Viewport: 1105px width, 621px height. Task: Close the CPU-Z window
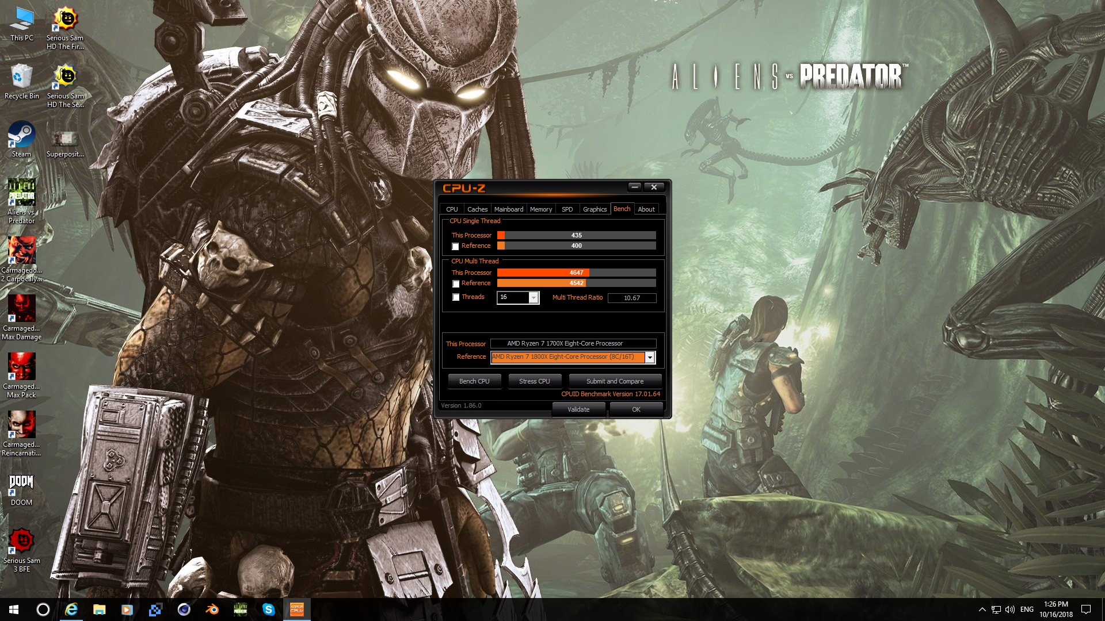(654, 187)
